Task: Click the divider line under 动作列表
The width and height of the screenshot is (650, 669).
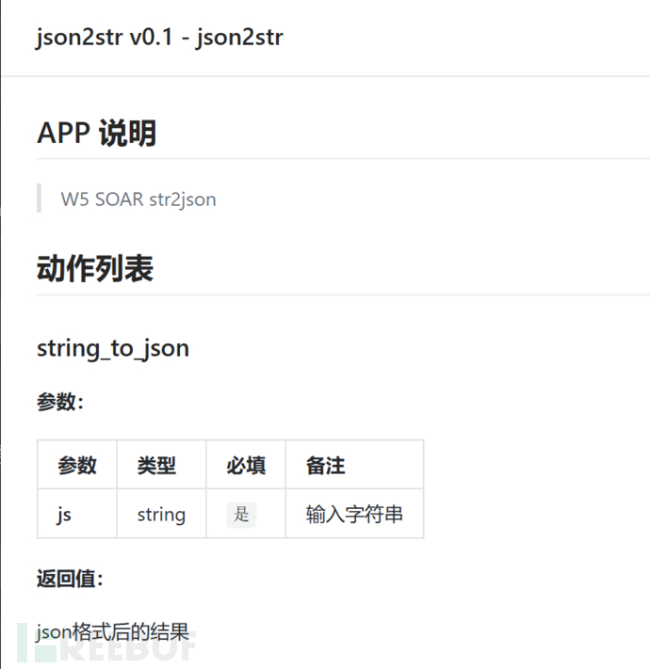Action: click(x=343, y=295)
